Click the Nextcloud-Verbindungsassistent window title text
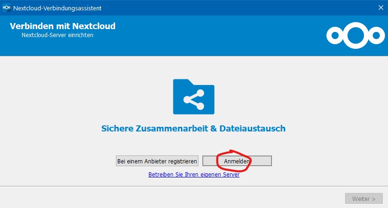 (58, 8)
